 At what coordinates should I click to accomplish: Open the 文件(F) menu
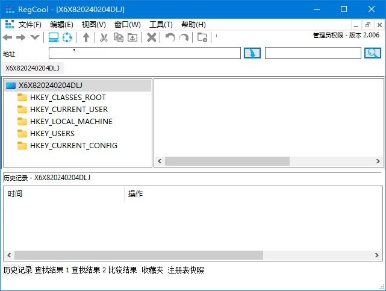30,25
